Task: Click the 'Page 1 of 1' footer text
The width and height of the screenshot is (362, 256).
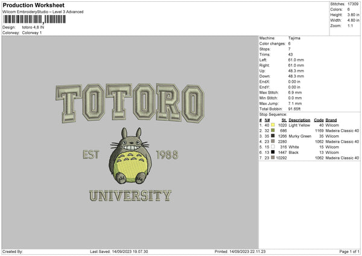Action: pos(349,251)
